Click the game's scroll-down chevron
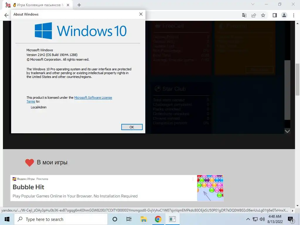The height and width of the screenshot is (225, 300). click(x=287, y=131)
